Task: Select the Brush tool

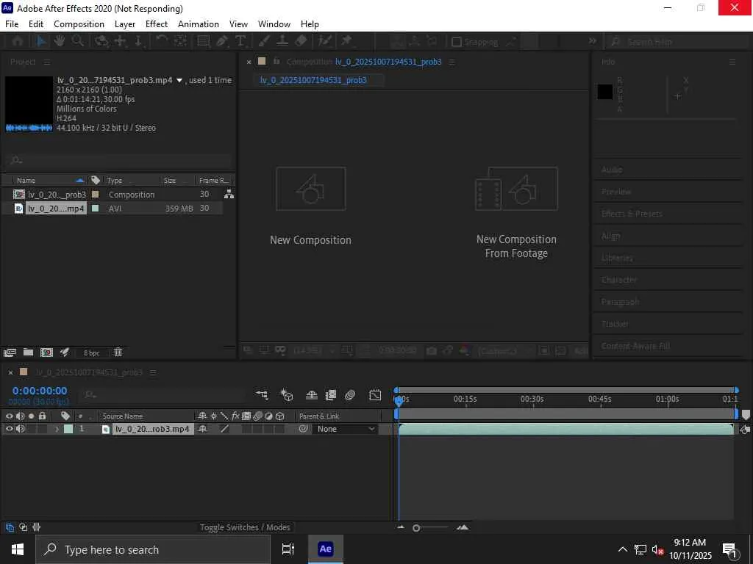Action: (264, 42)
